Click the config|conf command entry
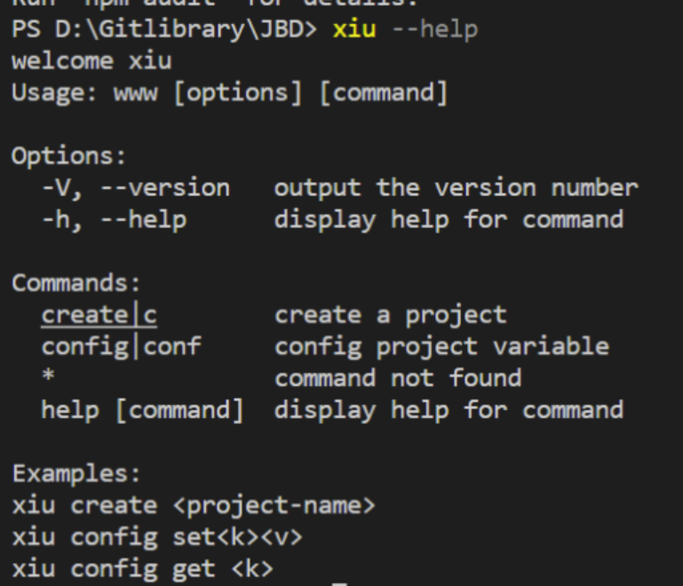 [121, 346]
